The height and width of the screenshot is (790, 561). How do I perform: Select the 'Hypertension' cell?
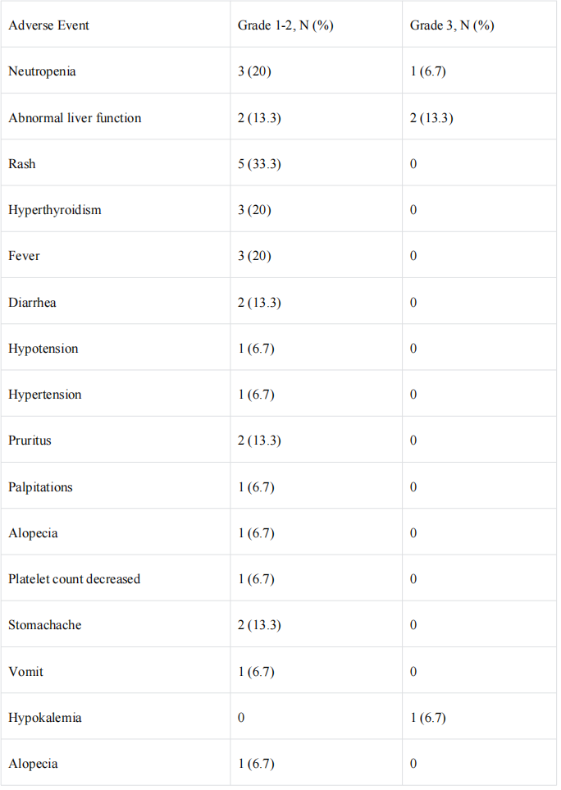(45, 395)
